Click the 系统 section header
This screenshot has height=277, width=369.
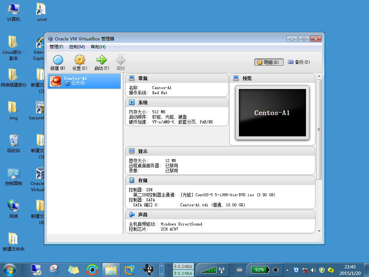(x=177, y=102)
